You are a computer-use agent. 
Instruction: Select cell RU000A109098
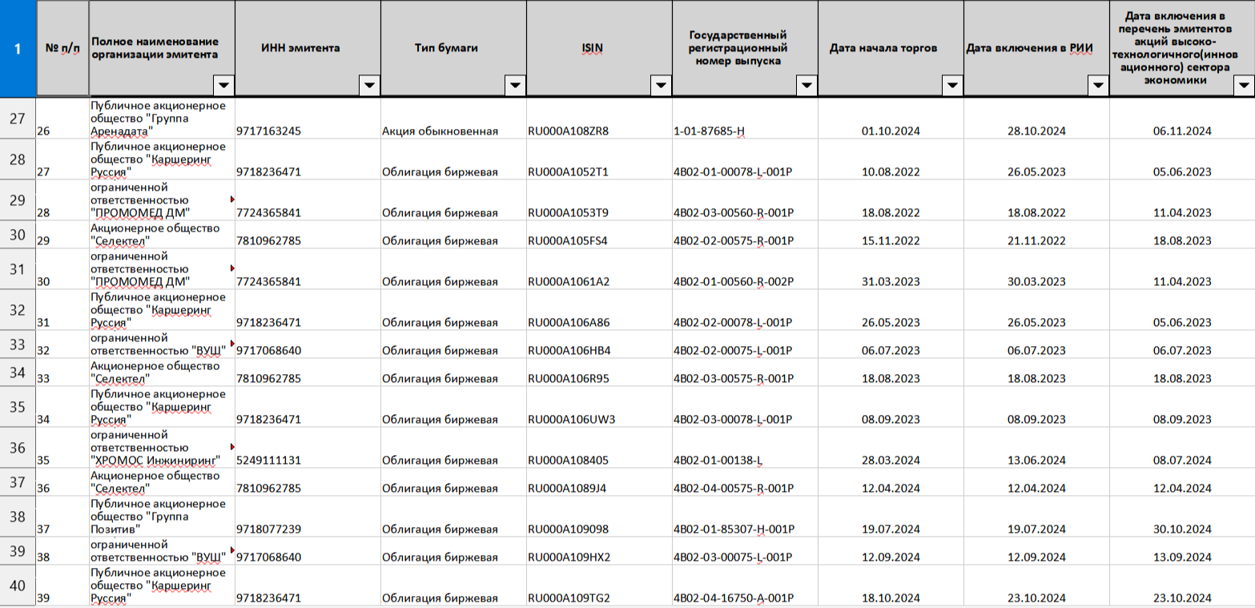599,517
